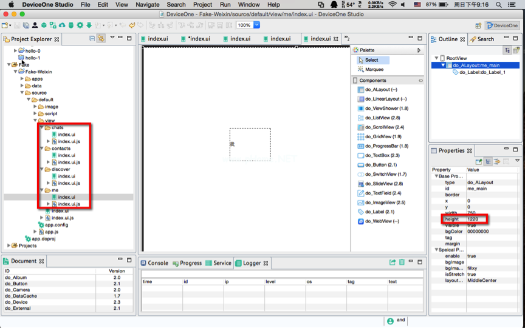Screen dimensions: 525x328
Task: Switch to the Console tab
Action: 154,263
